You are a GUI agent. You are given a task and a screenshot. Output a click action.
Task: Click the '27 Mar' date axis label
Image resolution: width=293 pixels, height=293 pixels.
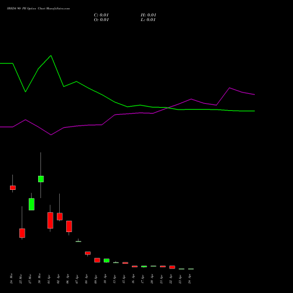tap(30, 279)
